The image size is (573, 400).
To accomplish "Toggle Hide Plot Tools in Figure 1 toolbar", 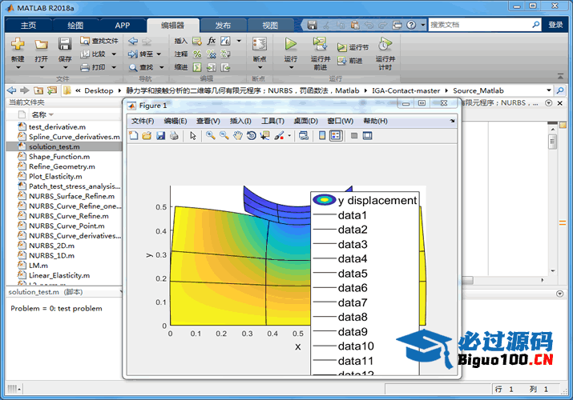I will (x=353, y=136).
